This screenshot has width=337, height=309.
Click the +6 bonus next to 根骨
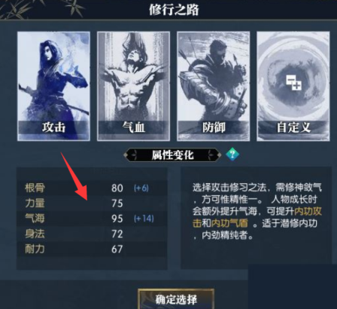point(141,188)
